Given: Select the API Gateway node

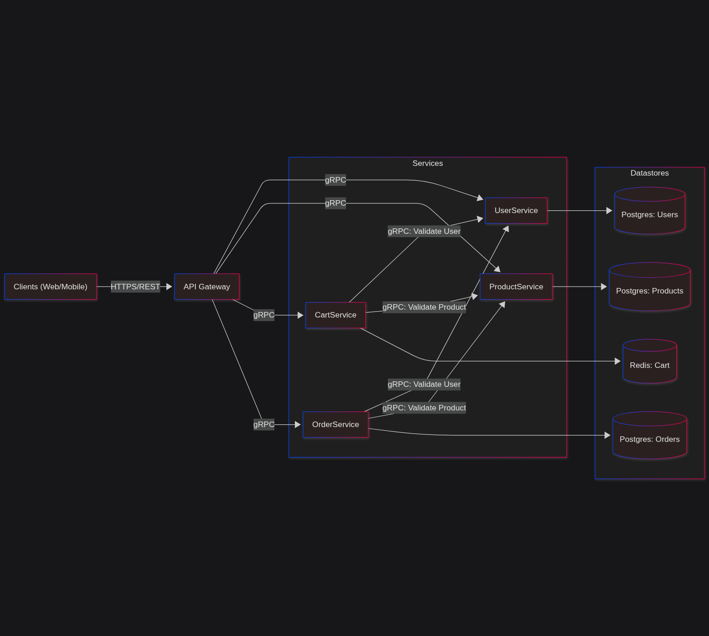Looking at the screenshot, I should click(x=207, y=287).
